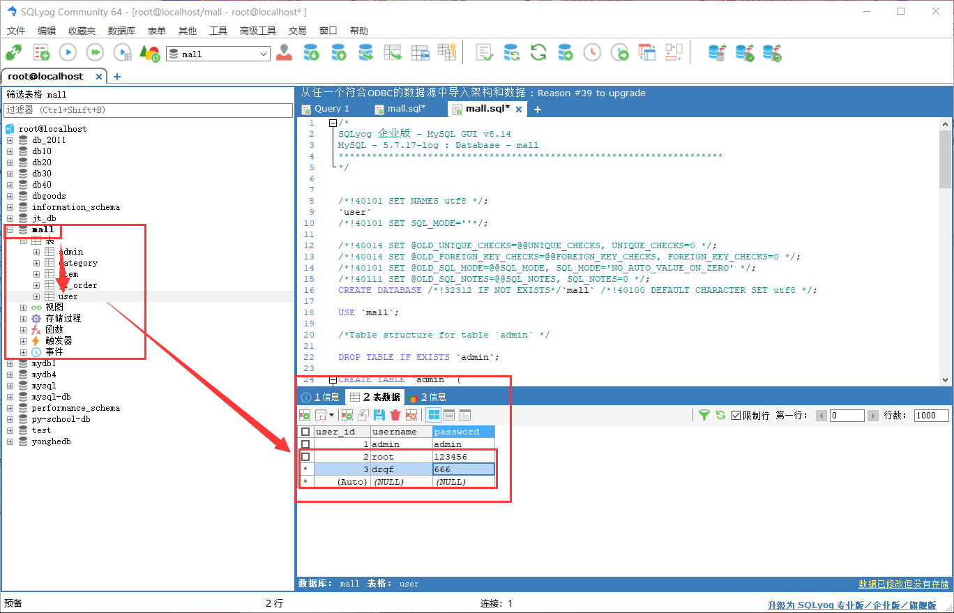Screen dimensions: 954x613
Task: Click the execute and edit result icon
Action: click(x=122, y=53)
